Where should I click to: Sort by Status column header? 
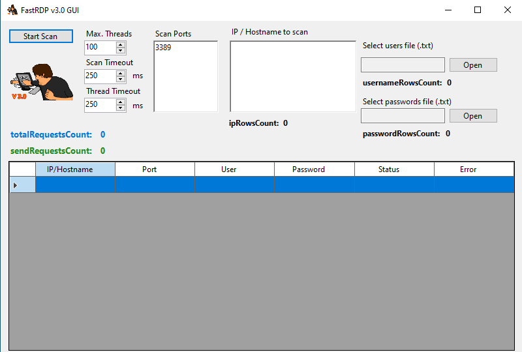pyautogui.click(x=394, y=169)
